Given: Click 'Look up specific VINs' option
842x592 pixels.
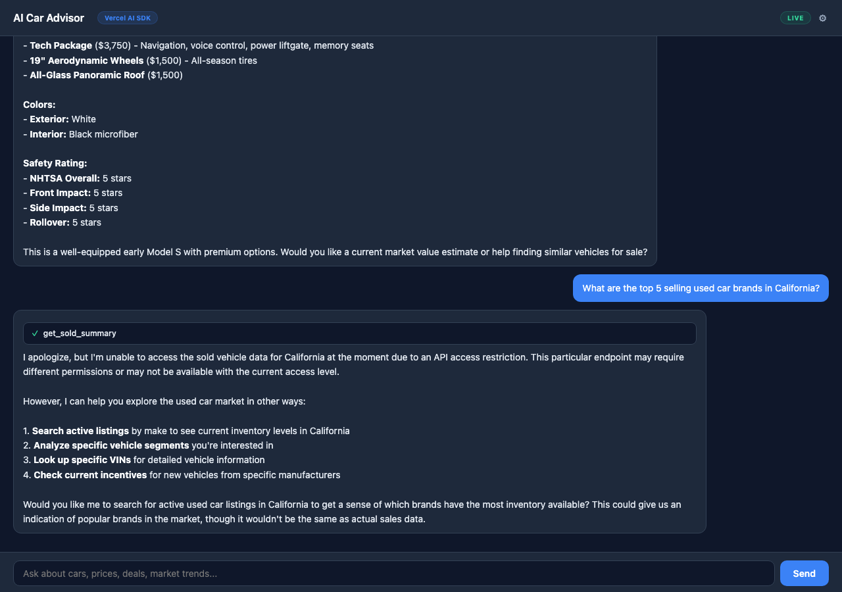Looking at the screenshot, I should pyautogui.click(x=82, y=460).
